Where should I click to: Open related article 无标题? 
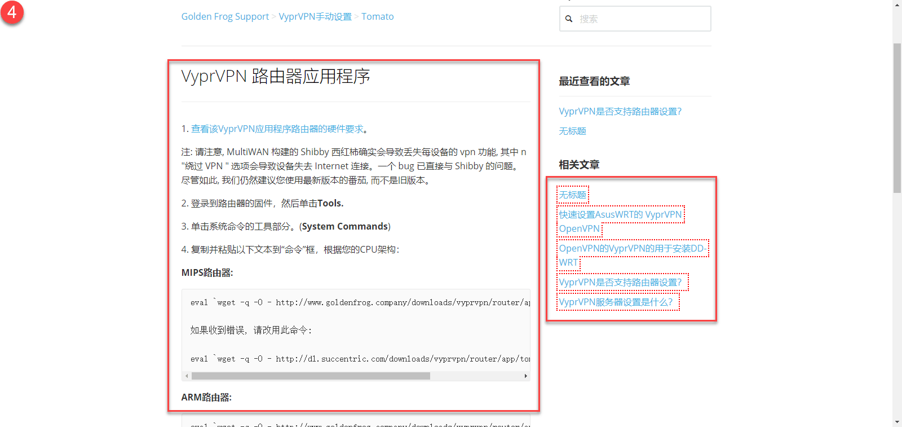pyautogui.click(x=572, y=195)
